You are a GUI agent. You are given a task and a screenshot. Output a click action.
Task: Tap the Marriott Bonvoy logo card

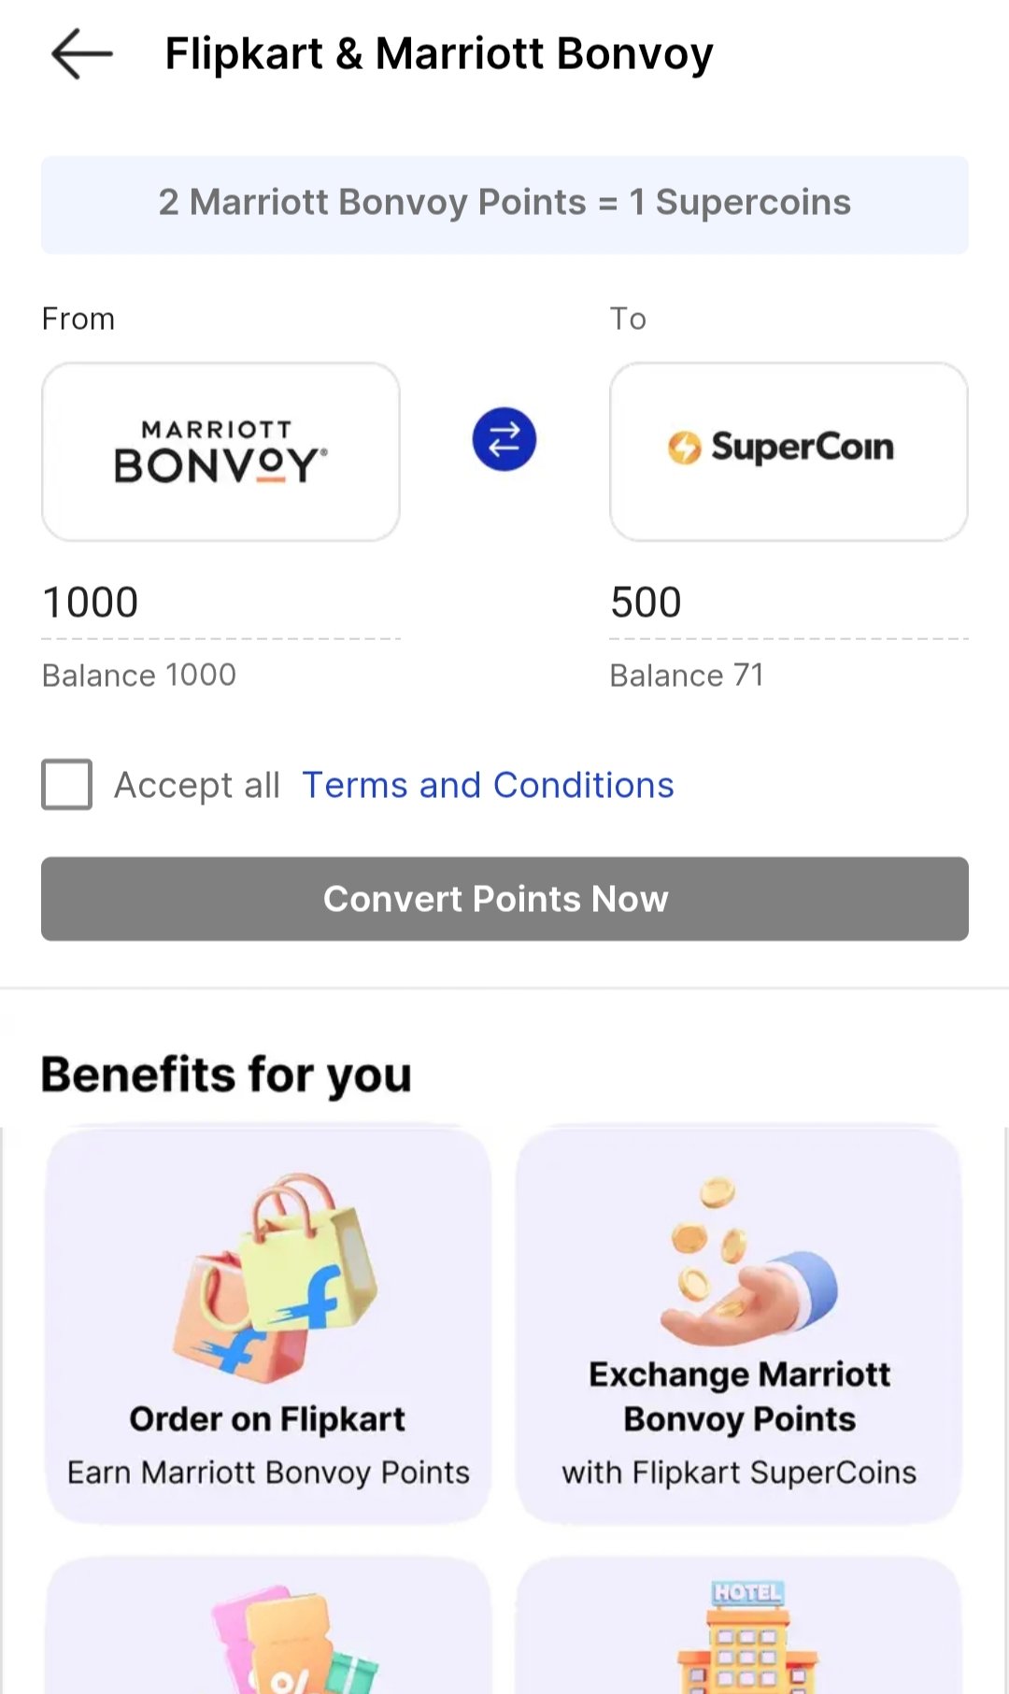click(x=220, y=451)
